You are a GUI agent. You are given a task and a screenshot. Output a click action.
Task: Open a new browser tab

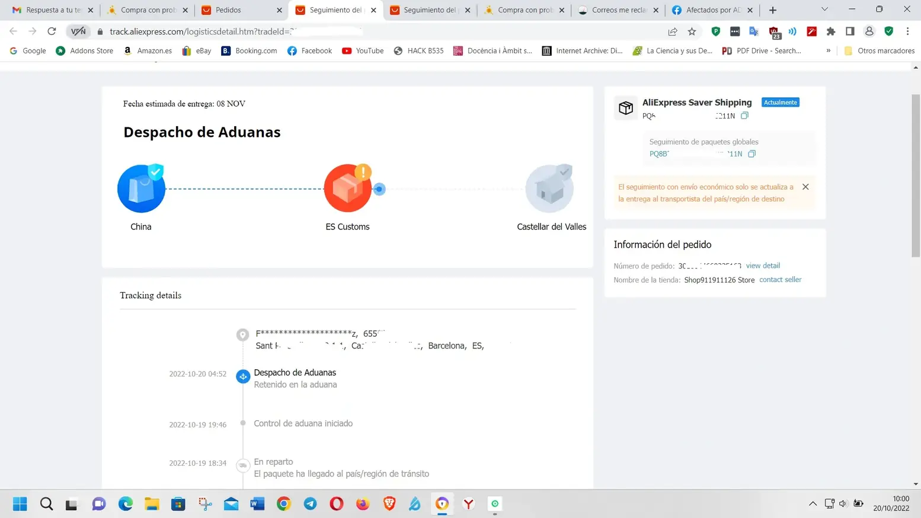tap(773, 10)
